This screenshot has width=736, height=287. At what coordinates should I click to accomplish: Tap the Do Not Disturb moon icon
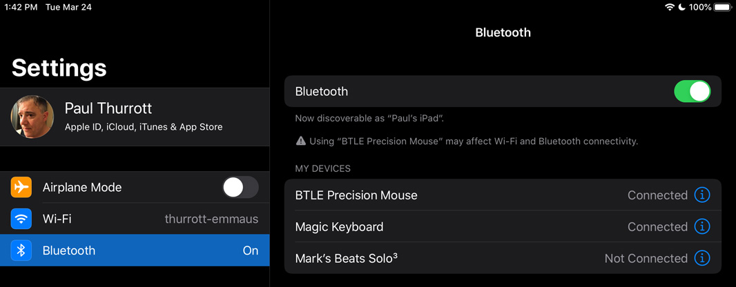[681, 7]
